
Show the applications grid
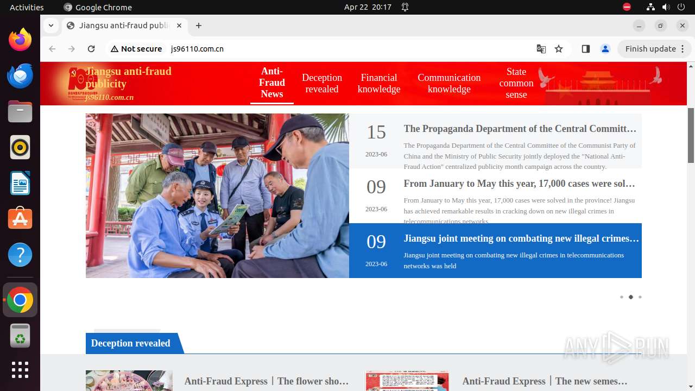20,370
